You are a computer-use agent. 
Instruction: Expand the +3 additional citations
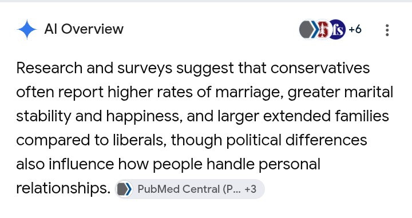tap(250, 189)
